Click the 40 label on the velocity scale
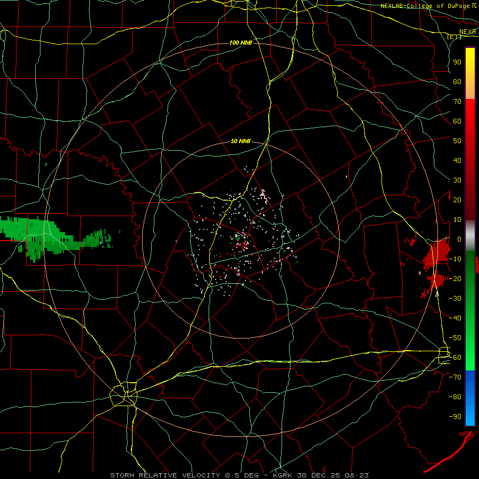The width and height of the screenshot is (479, 479). [x=457, y=161]
